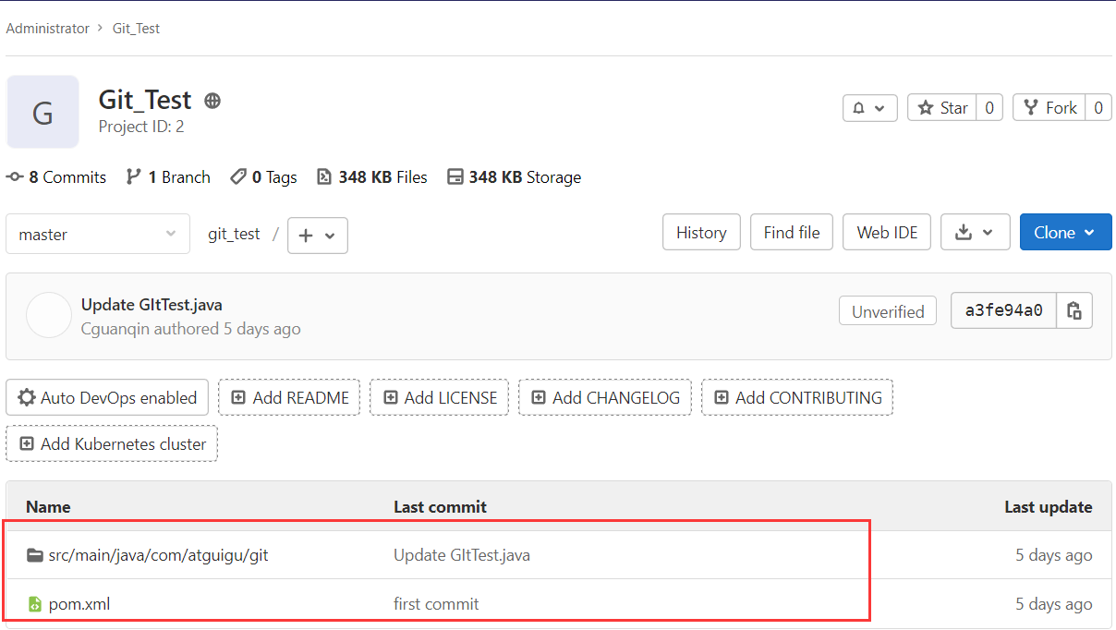1116x630 pixels.
Task: Open the download source code dropdown
Action: point(976,233)
